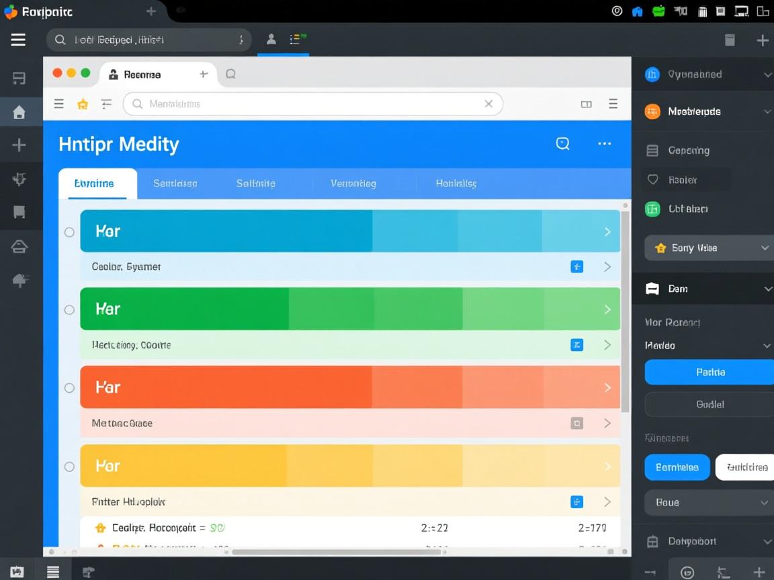This screenshot has height=580, width=774.
Task: Switch to the Verianting tab
Action: [x=353, y=183]
